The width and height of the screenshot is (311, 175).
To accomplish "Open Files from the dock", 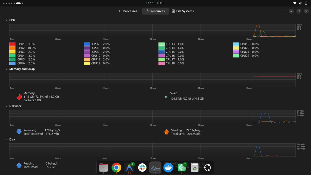I will click(x=103, y=168).
